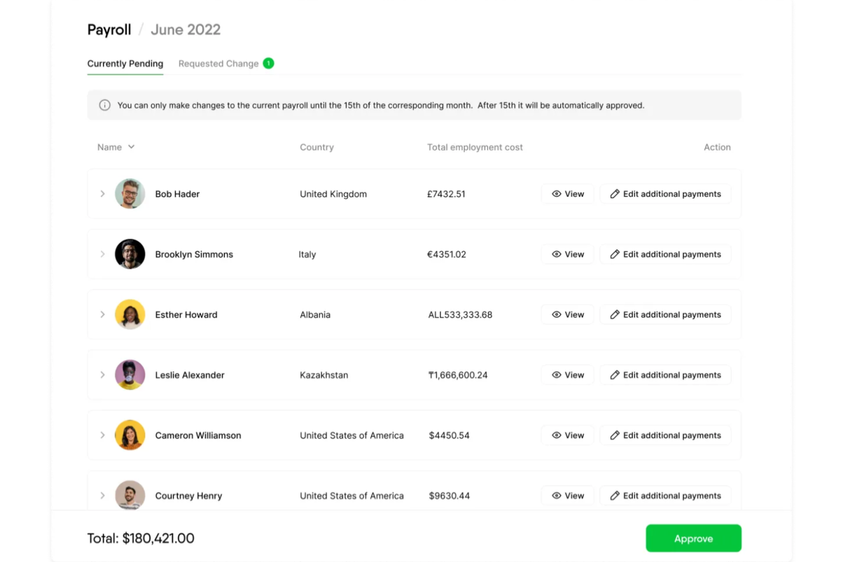Click the Albania country cell
Viewport: 843px width, 562px height.
click(x=315, y=315)
